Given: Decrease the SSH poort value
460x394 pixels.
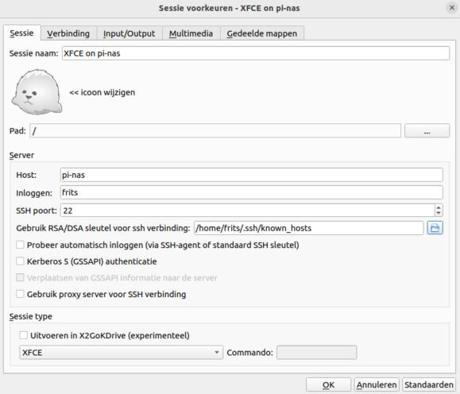Looking at the screenshot, I should 439,213.
